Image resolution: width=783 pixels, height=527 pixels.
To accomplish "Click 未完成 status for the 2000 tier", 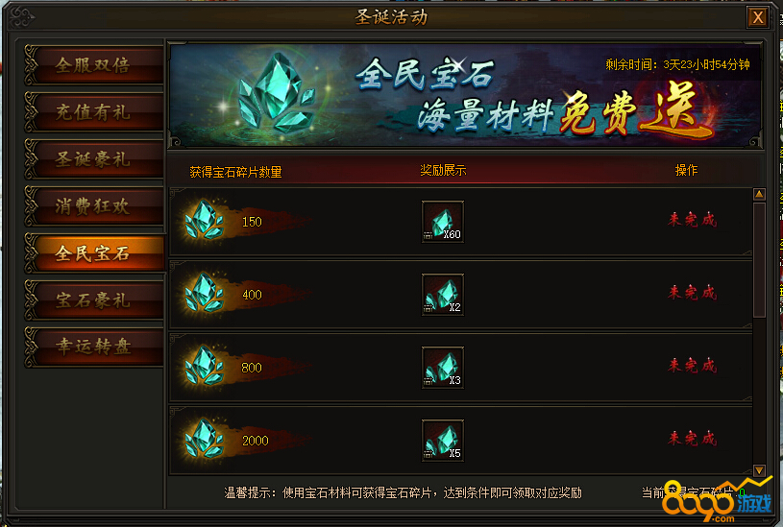I will (x=692, y=439).
